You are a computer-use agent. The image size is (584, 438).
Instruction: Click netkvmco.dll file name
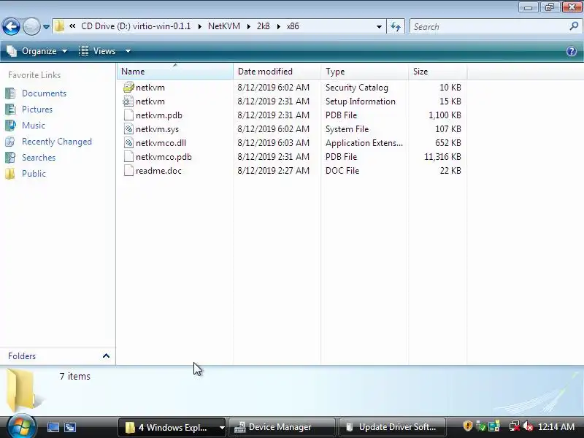click(161, 143)
